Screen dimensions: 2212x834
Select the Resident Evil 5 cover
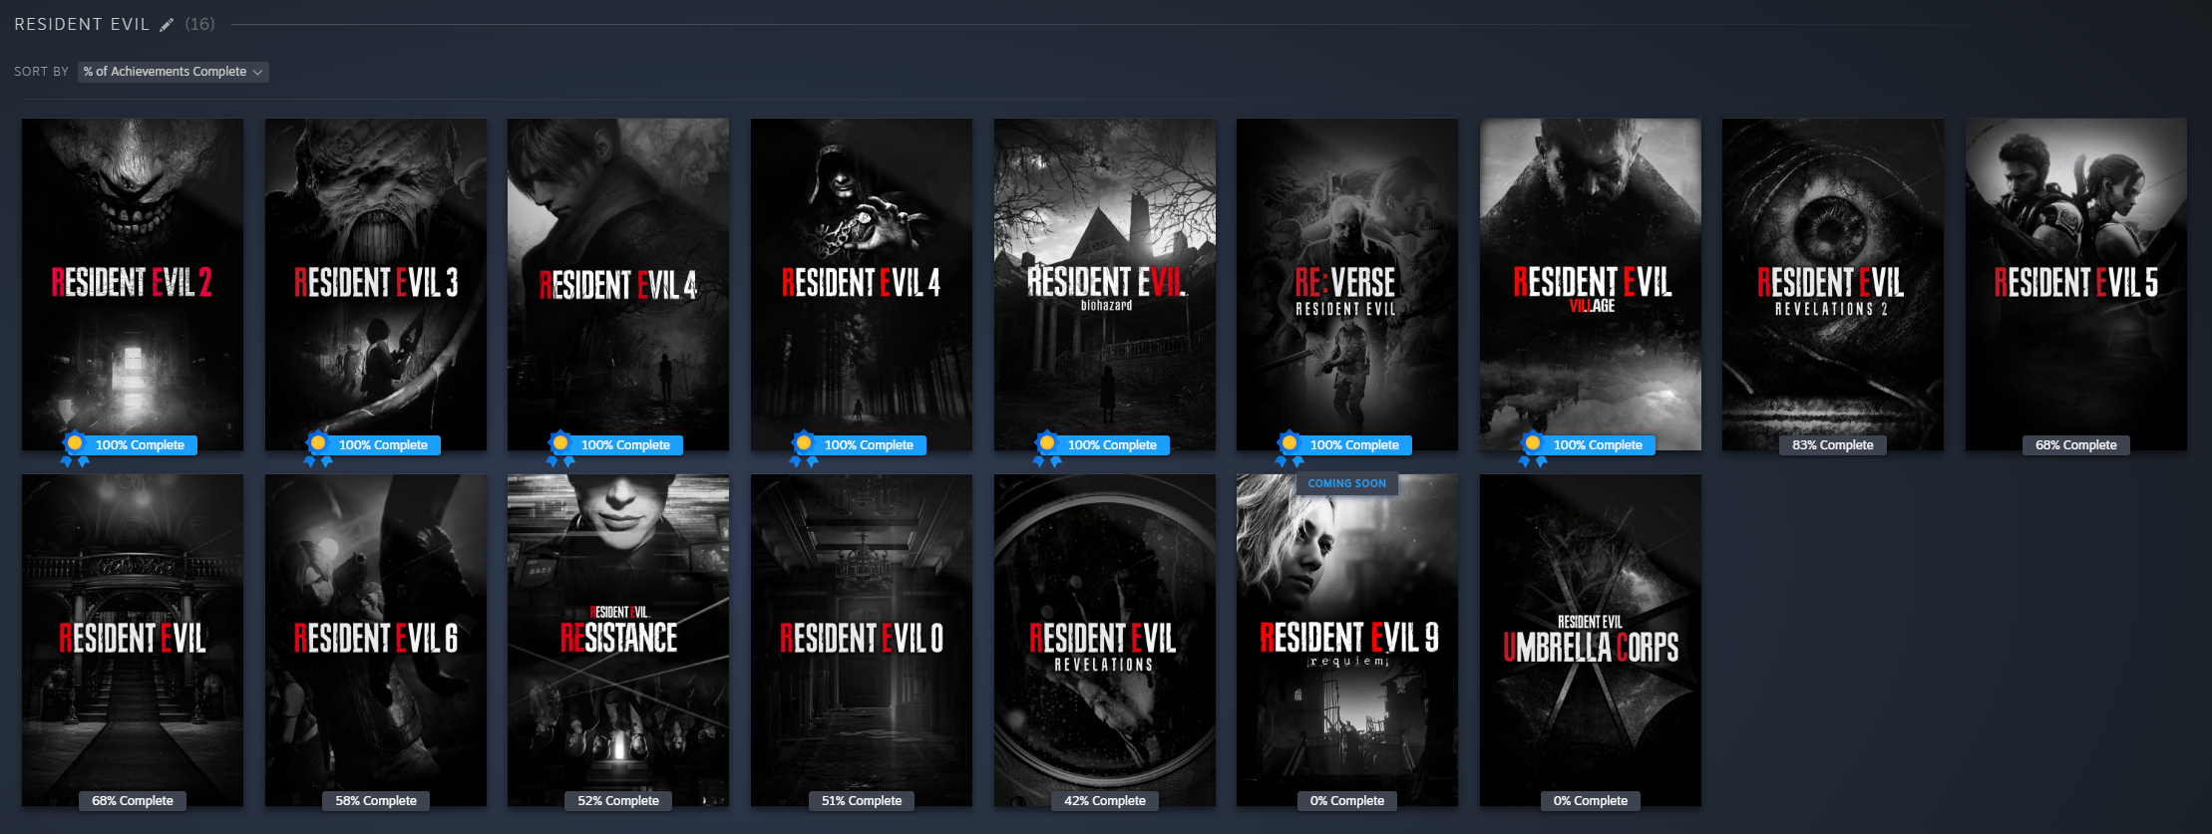pyautogui.click(x=2076, y=284)
